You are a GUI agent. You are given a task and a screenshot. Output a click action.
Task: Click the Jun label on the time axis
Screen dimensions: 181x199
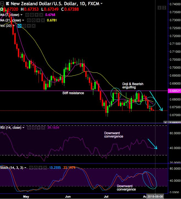(68, 197)
